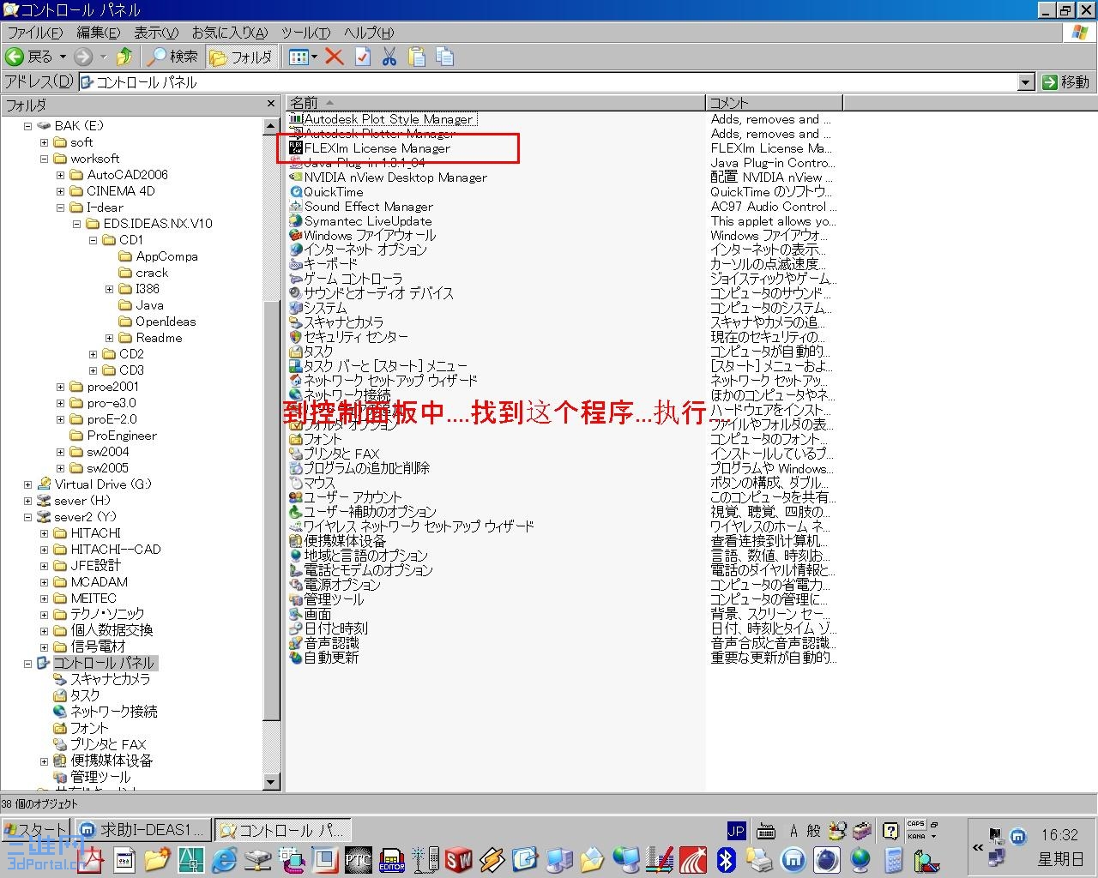Click the Up folder toolbar icon

click(x=124, y=57)
